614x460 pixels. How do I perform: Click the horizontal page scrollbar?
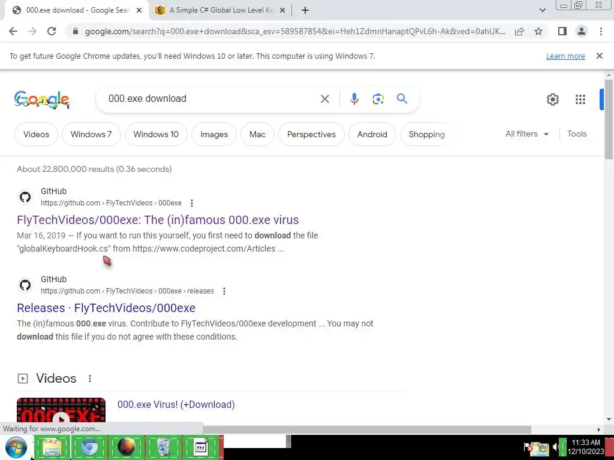[367, 429]
